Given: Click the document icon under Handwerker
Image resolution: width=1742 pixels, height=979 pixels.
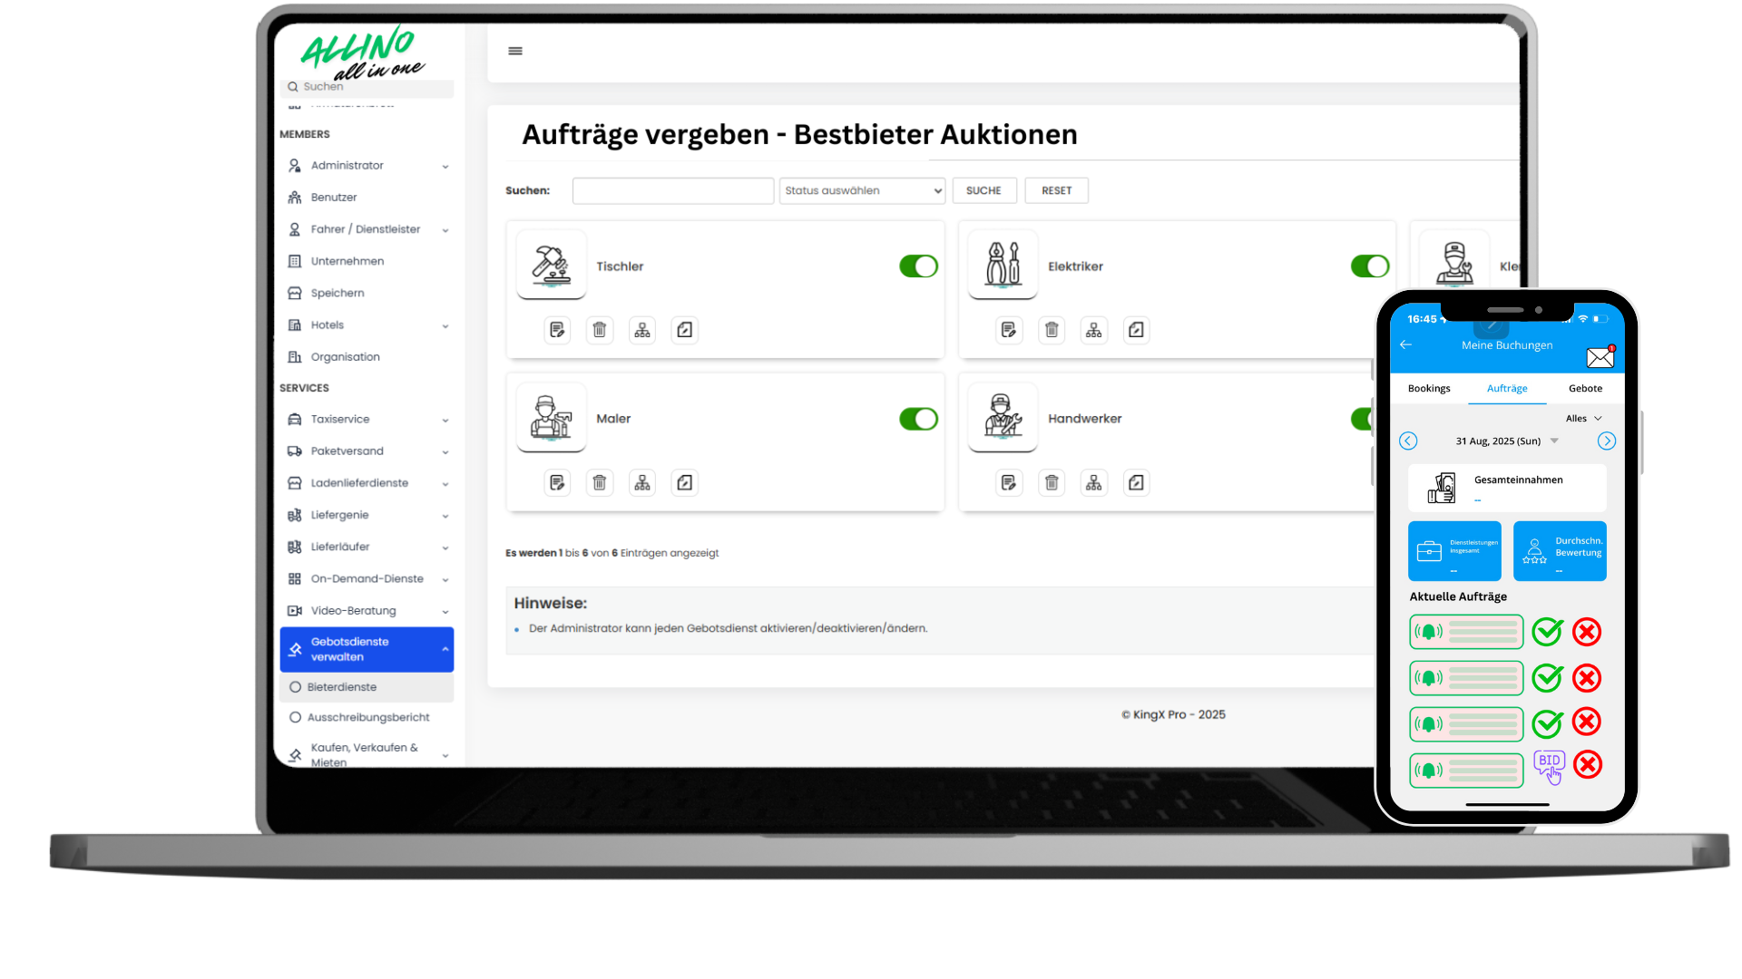Looking at the screenshot, I should 1136,483.
